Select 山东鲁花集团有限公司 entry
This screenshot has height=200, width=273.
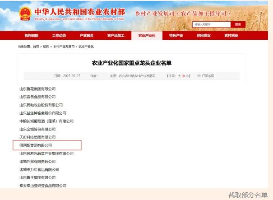coord(37,89)
